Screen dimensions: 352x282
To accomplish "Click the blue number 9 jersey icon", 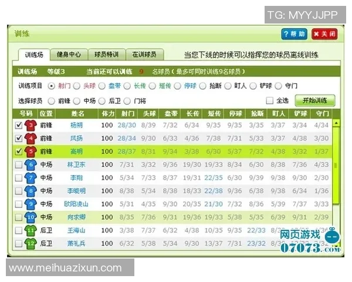I will 31,204.
